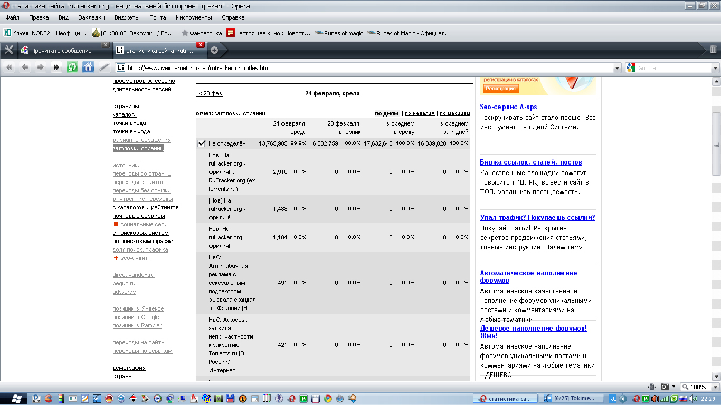Open the Opera panels wrench icon

(8, 50)
